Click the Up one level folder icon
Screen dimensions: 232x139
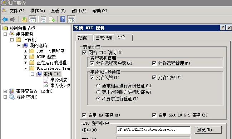[24, 19]
